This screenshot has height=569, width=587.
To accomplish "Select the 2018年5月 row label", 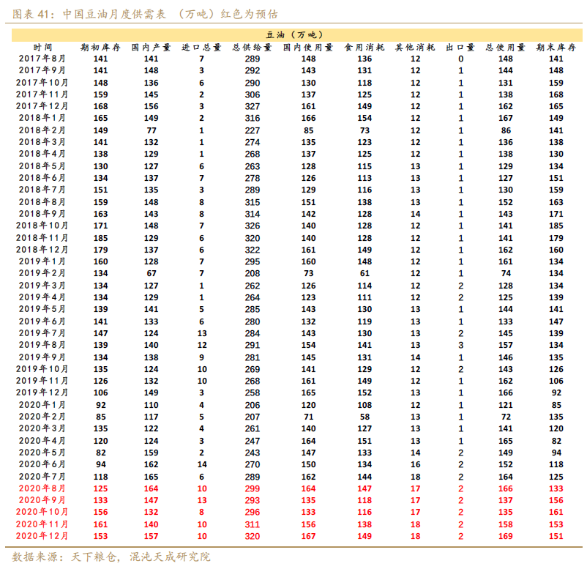I will [x=42, y=166].
